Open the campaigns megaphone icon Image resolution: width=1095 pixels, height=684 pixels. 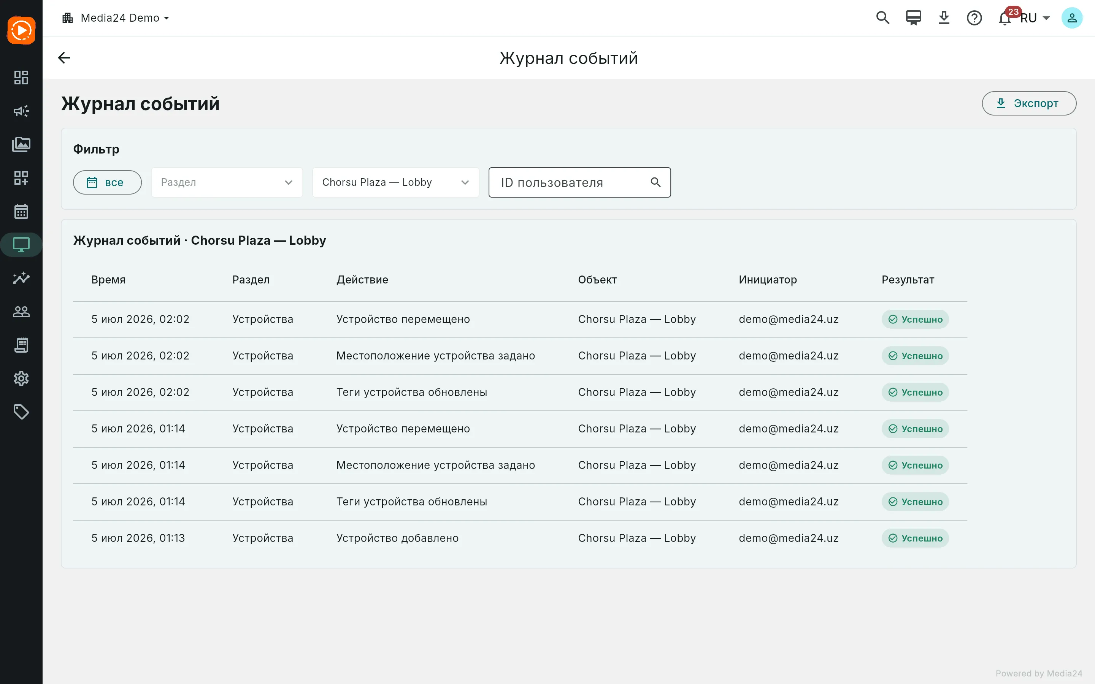click(x=21, y=111)
